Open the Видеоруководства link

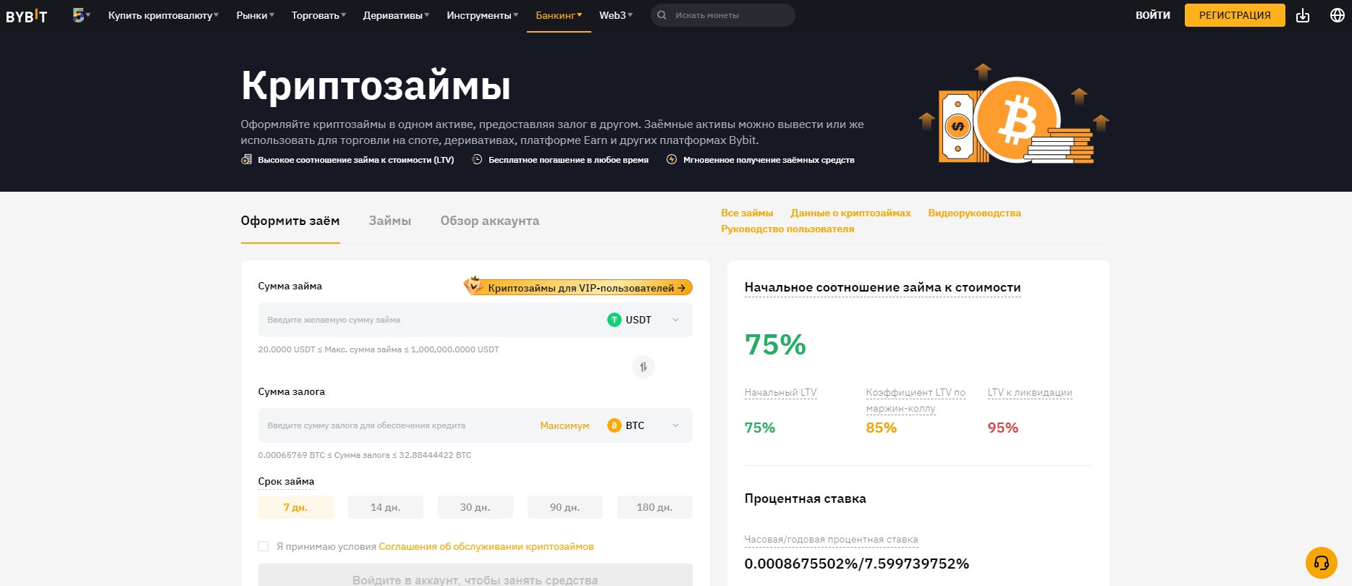click(974, 213)
